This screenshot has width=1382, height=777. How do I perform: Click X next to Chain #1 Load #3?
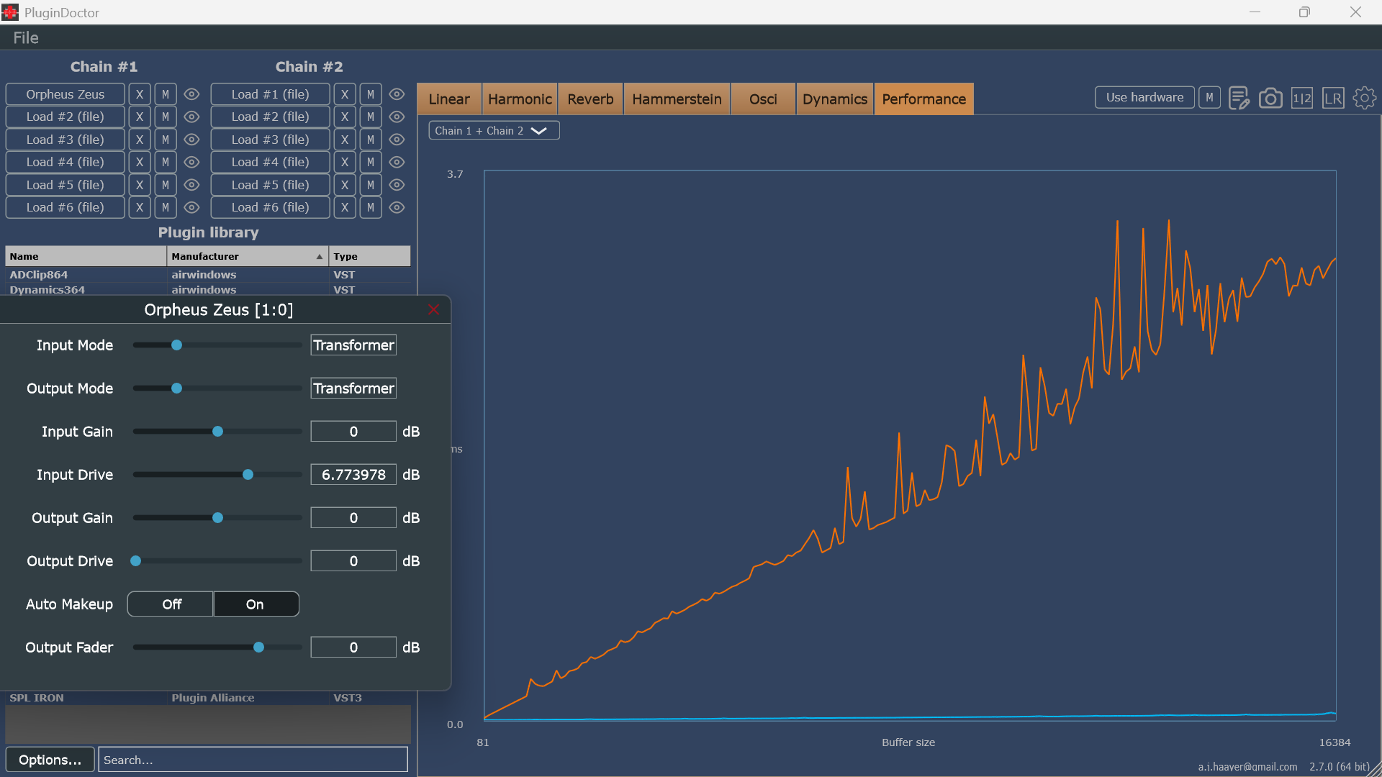click(140, 140)
